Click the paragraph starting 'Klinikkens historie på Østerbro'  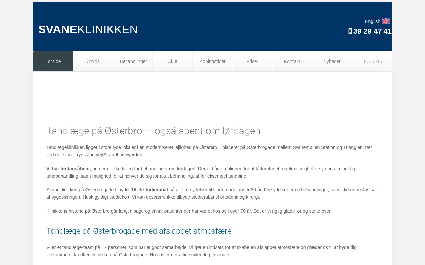[x=189, y=211]
